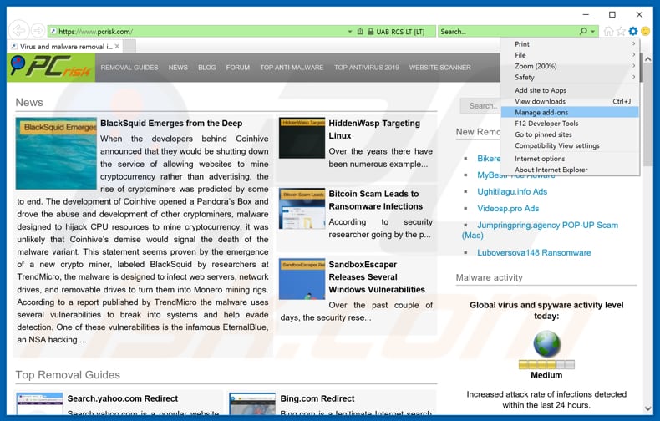This screenshot has height=421, width=660.
Task: Click the SandboxEscaper article thumbnail
Action: 302,279
